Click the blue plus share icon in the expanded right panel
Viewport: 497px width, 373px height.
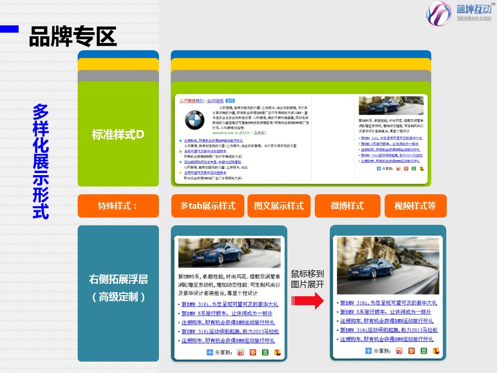coord(369,351)
